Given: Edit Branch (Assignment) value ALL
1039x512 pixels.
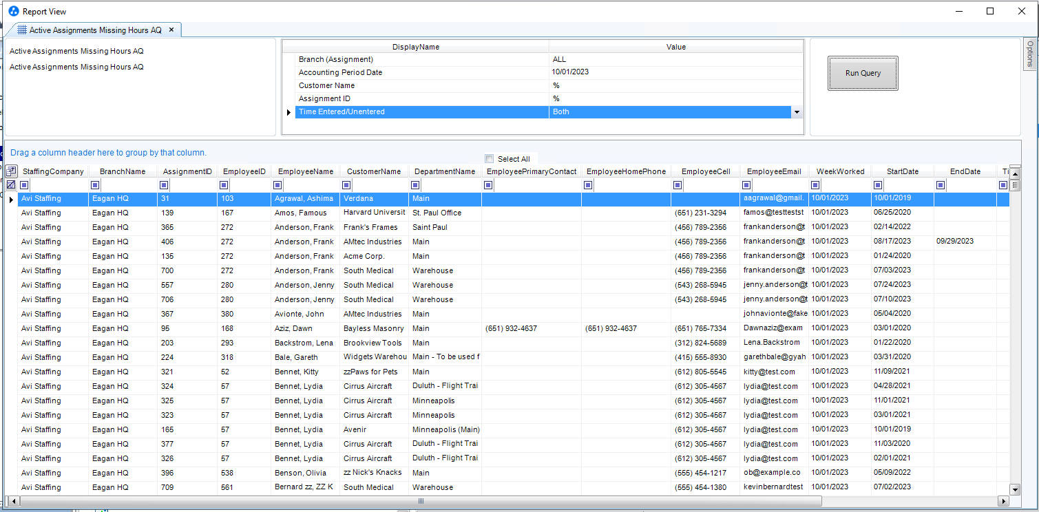Looking at the screenshot, I should pos(676,59).
